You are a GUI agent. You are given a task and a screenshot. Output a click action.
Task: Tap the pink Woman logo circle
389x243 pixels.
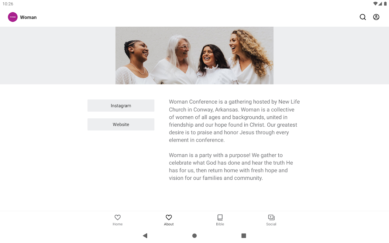point(13,17)
